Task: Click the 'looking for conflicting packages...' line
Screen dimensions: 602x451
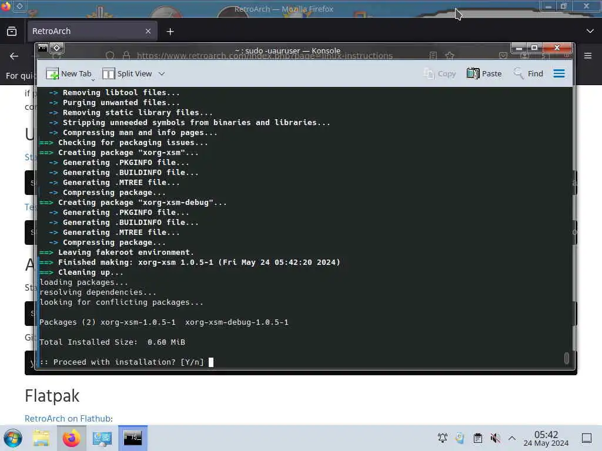Action: tap(121, 302)
